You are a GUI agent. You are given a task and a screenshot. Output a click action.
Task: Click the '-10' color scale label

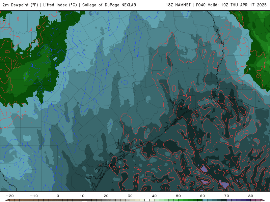click(x=34, y=196)
